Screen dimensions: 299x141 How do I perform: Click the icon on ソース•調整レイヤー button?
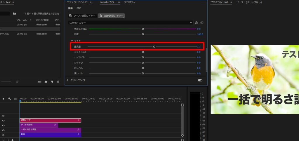pos(71,16)
